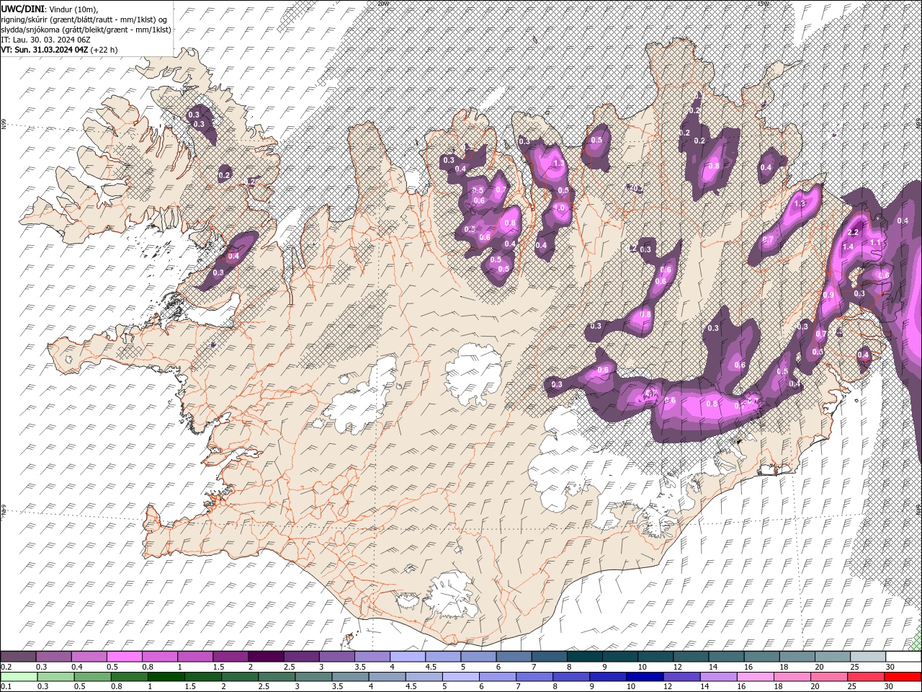The height and width of the screenshot is (692, 922).
Task: Click the "VT: Sun. 31.03.2024 04Z" valid time
Action: pyautogui.click(x=45, y=50)
